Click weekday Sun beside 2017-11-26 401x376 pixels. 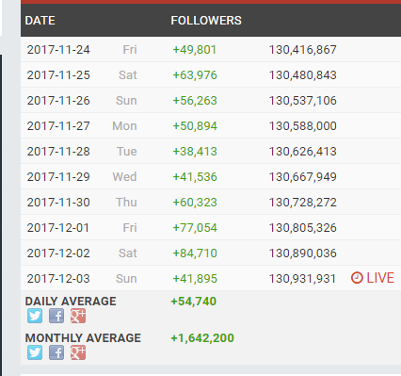pyautogui.click(x=126, y=101)
